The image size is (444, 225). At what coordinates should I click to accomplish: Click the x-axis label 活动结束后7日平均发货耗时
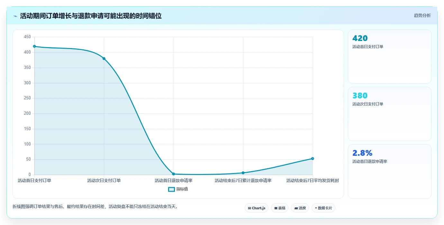313,181
